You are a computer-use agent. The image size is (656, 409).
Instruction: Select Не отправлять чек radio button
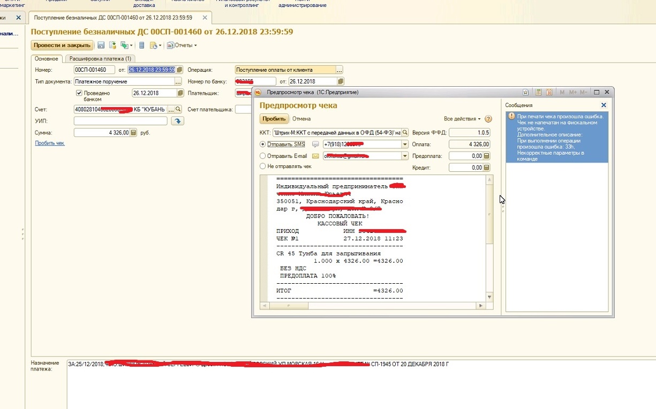pos(262,166)
